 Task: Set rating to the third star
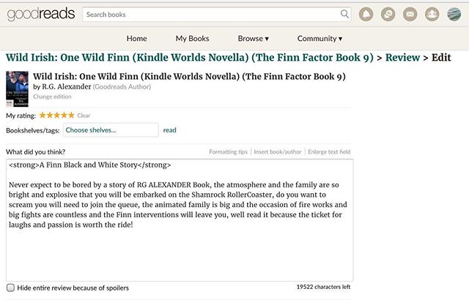coord(57,115)
